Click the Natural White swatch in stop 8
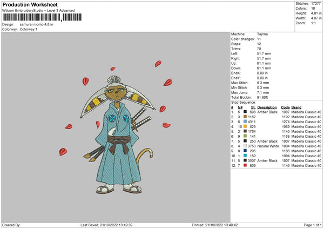324x229 pixels. click(245, 146)
